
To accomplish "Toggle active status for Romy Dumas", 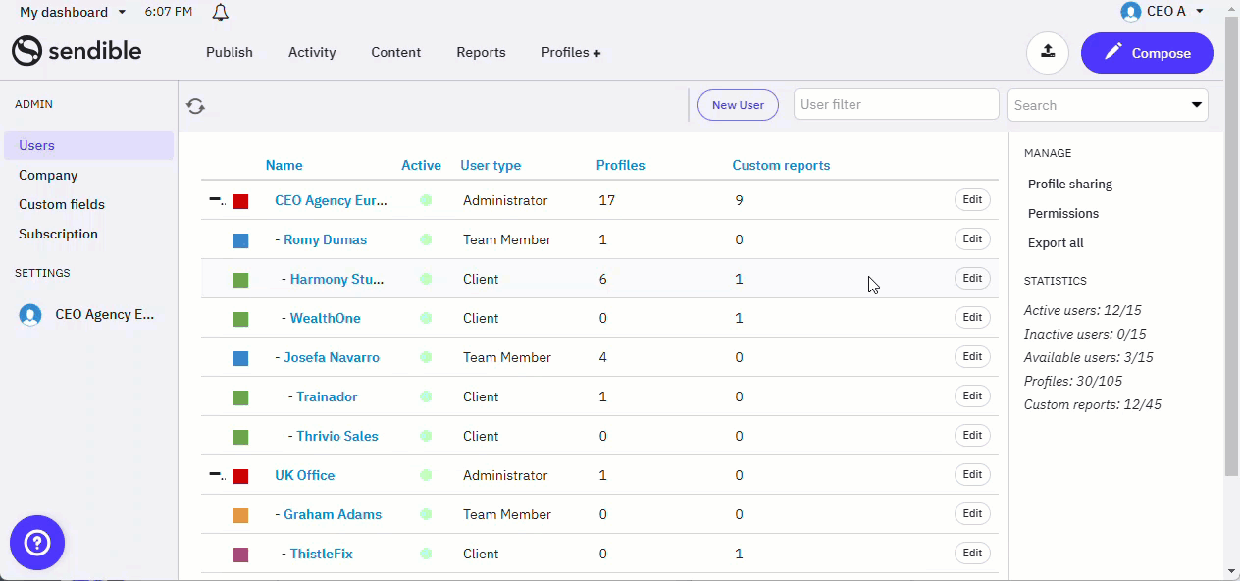I will [426, 239].
